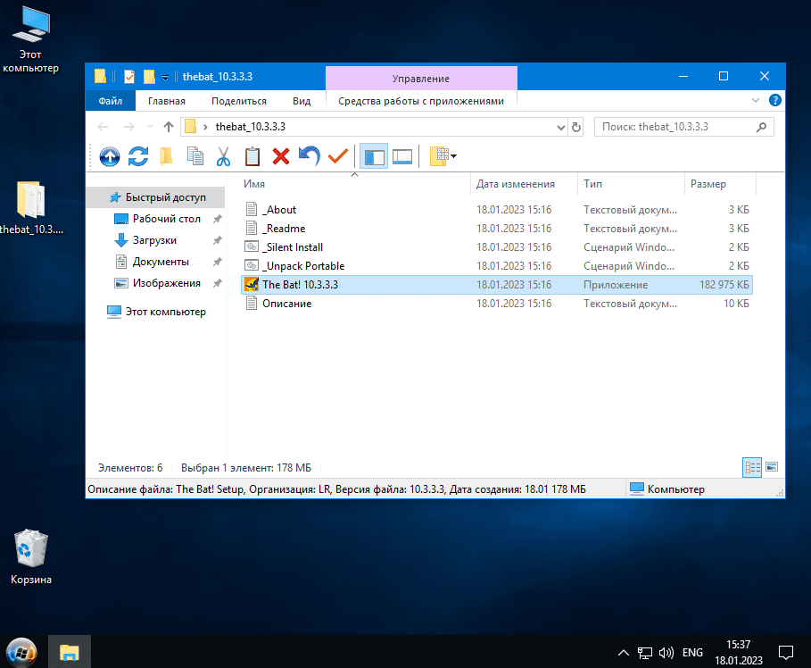Open the recent locations dropdown arrow

(150, 127)
